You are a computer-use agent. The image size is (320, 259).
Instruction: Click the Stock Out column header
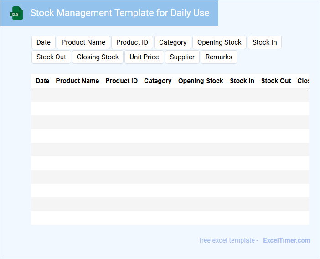click(276, 81)
